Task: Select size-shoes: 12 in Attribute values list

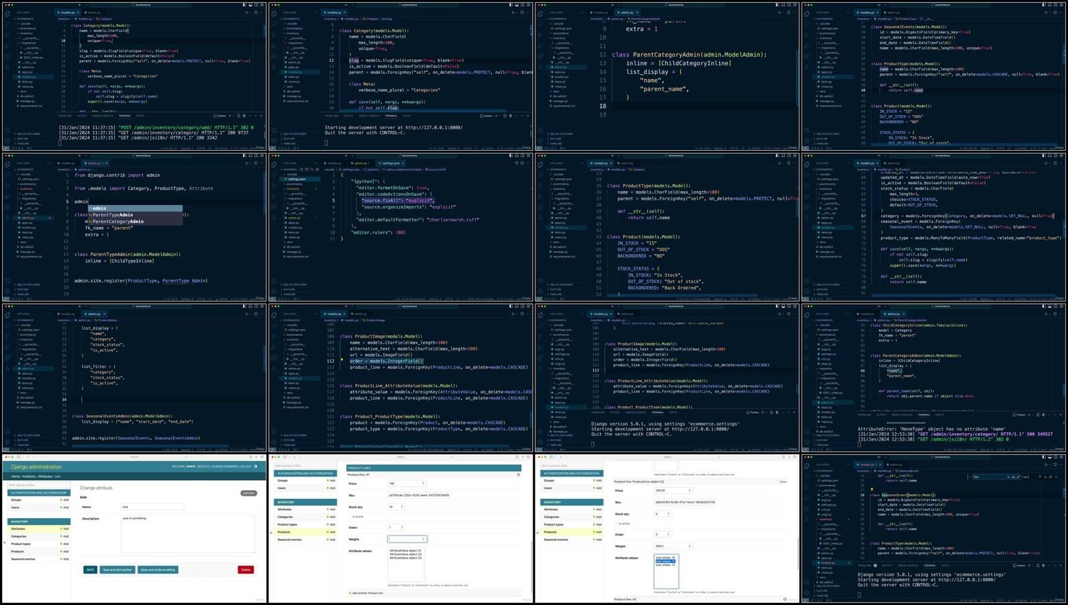Action: pyautogui.click(x=665, y=565)
